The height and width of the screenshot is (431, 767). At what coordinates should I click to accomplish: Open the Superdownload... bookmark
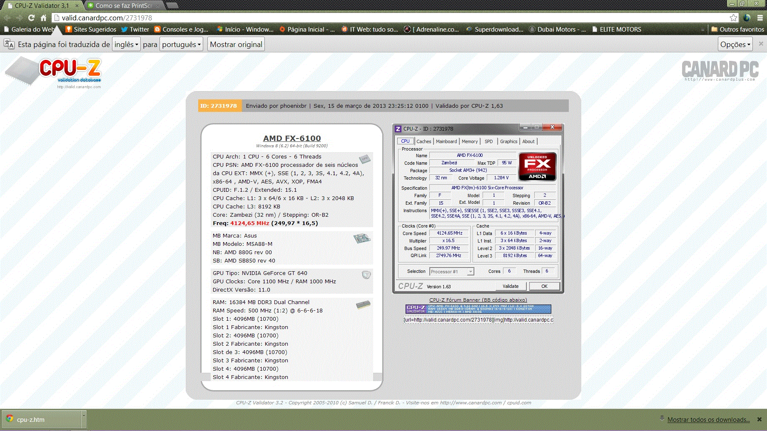pos(495,29)
